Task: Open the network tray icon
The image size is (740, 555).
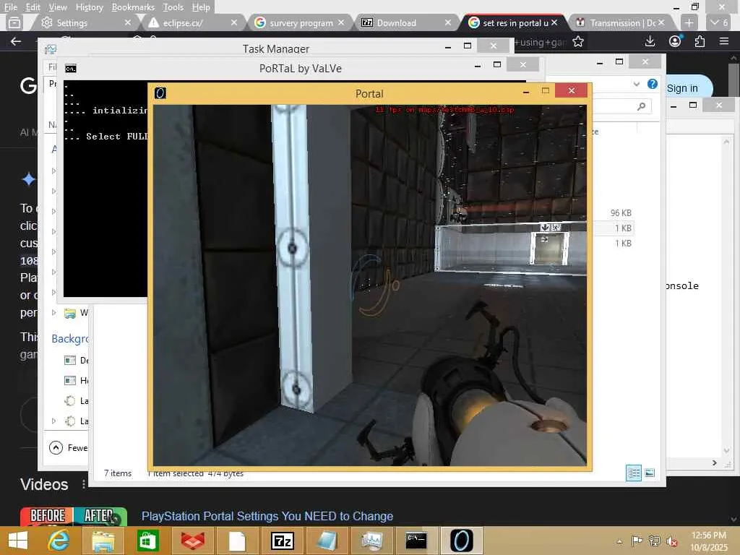Action: [655, 541]
